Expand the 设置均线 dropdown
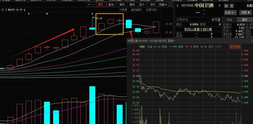 click(x=152, y=10)
